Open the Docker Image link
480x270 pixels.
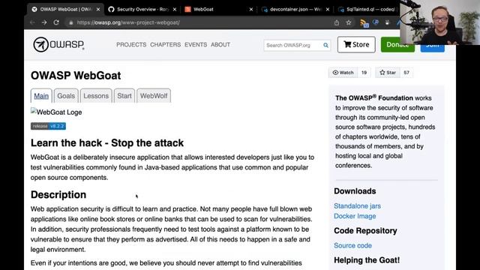point(355,216)
